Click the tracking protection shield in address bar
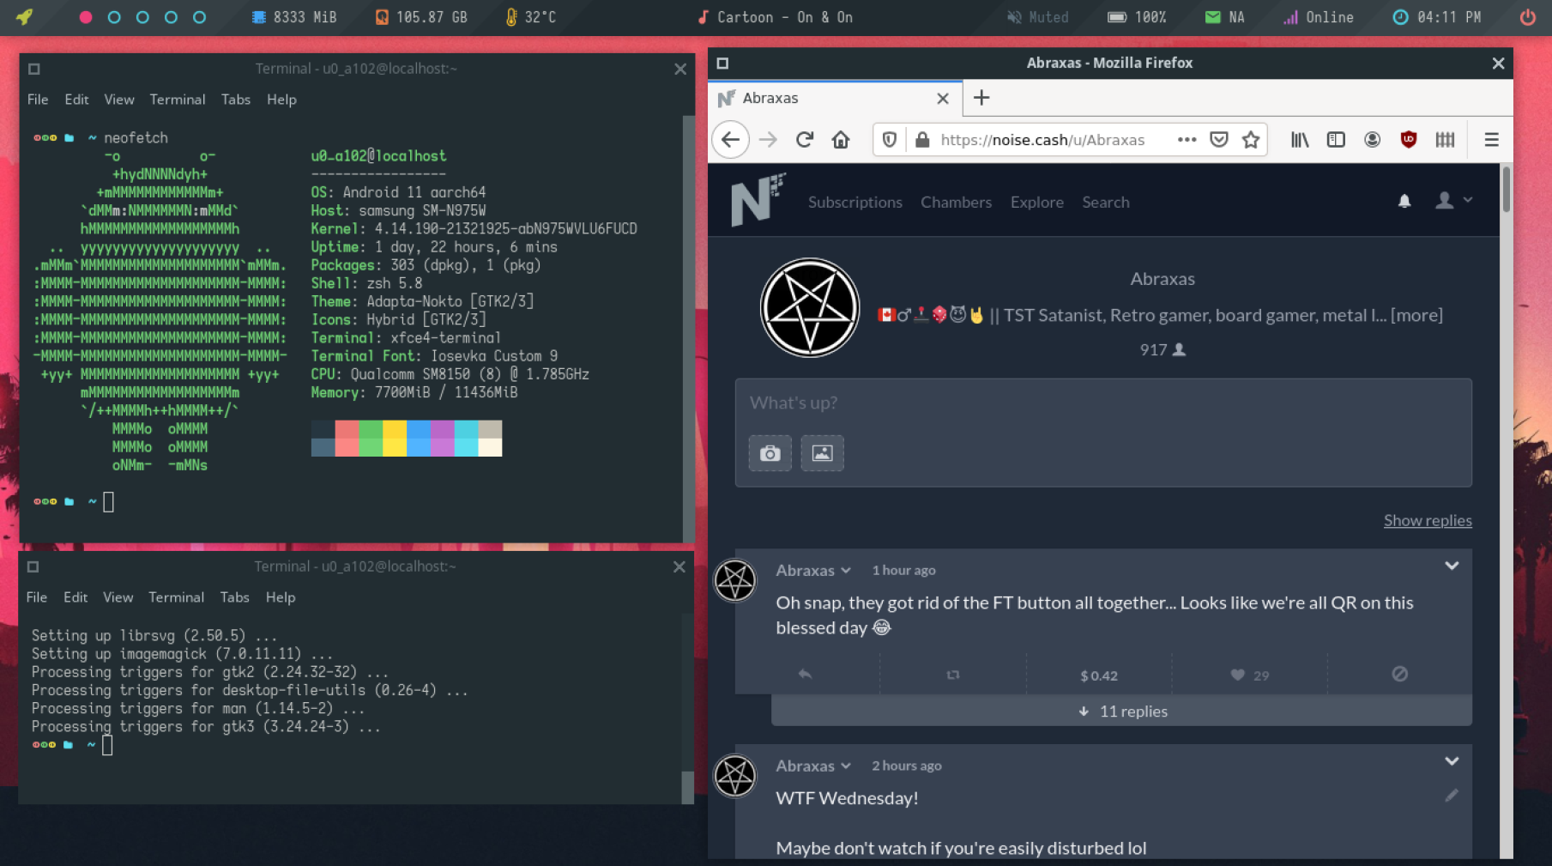This screenshot has height=866, width=1552. click(x=890, y=140)
